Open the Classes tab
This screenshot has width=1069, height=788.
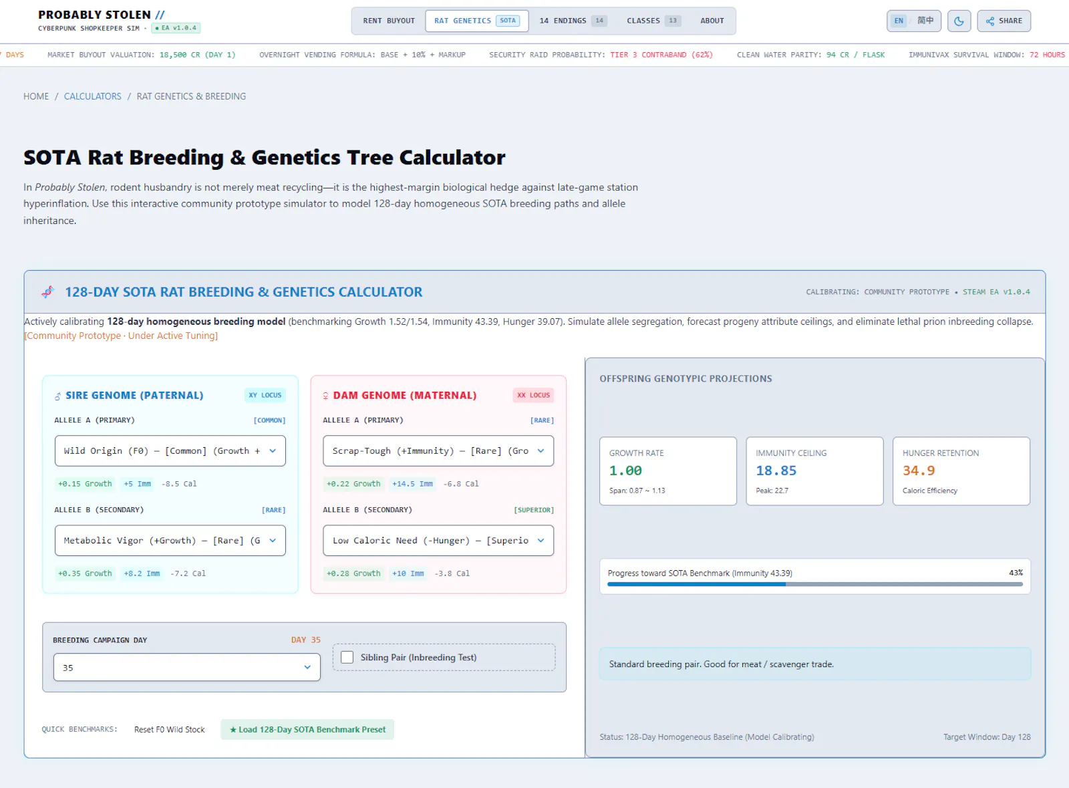point(653,21)
